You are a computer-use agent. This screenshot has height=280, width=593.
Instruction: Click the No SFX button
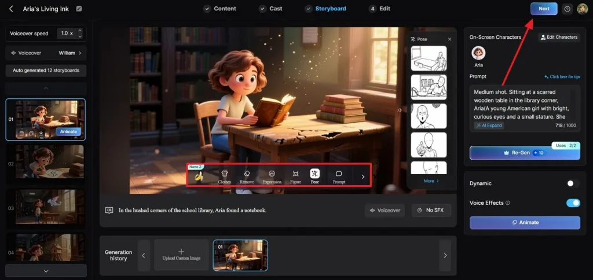(431, 211)
